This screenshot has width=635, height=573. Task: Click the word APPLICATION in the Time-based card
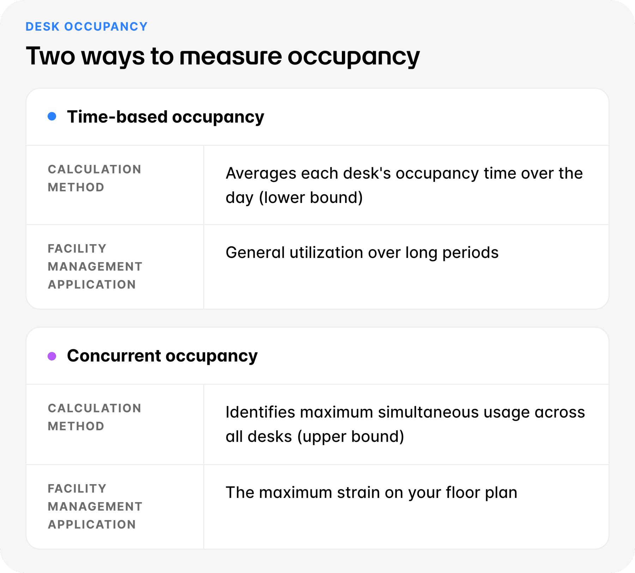click(92, 285)
